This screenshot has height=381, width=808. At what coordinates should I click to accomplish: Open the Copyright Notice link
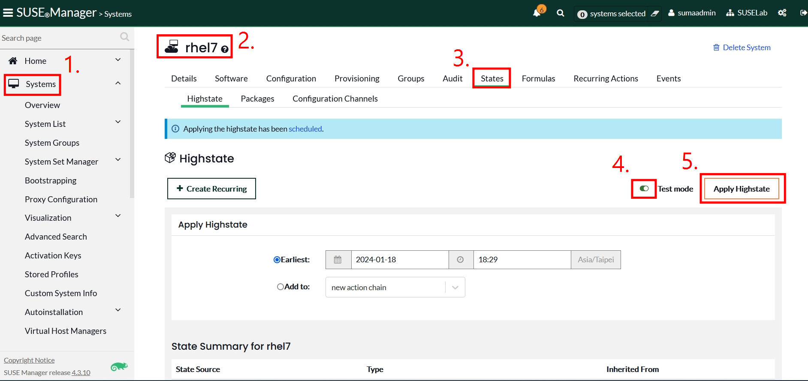[x=29, y=360]
